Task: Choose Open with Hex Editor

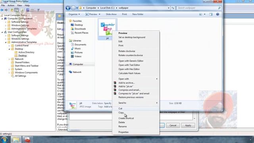Action: click(x=129, y=69)
